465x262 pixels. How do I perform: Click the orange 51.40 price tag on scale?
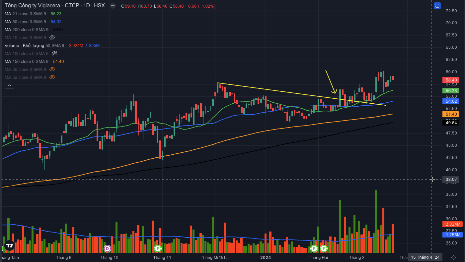click(x=451, y=114)
